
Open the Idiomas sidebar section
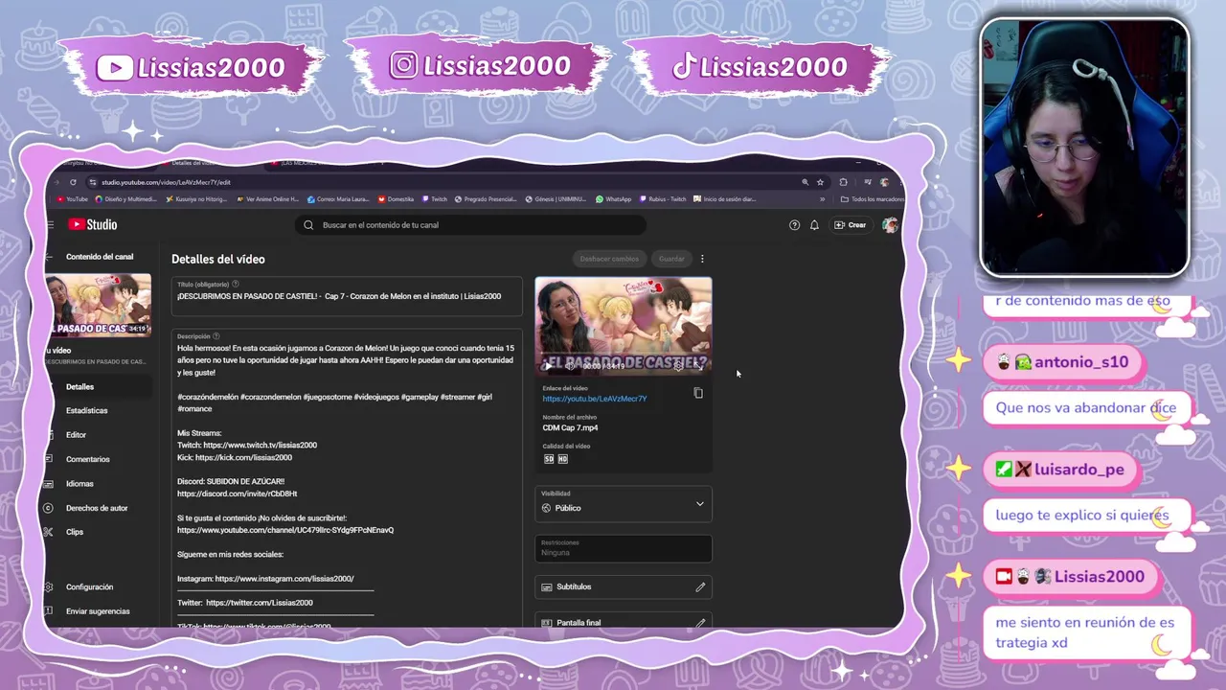click(x=99, y=484)
